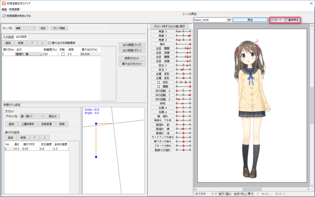The height and width of the screenshot is (197, 315).
Task: Click the 最大出力をリセット button
Action: (x=132, y=64)
